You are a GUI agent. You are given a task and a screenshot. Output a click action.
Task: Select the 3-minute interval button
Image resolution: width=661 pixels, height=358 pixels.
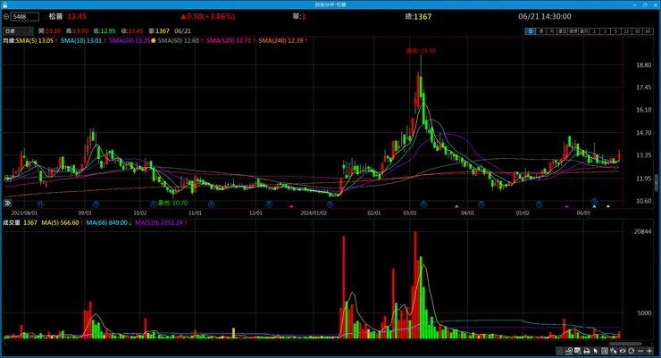point(605,31)
